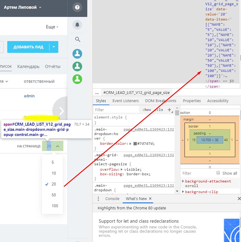Open breadcrumb ellipsis in Elements panel
Viewport: 241px width, 242px height.
[x=97, y=93]
